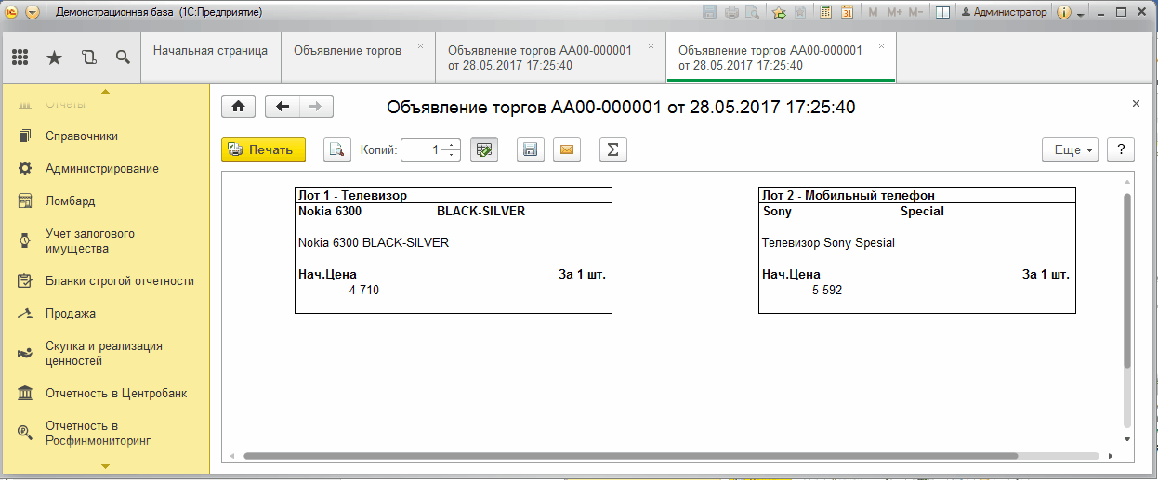Expand the dropdown arrow beside the info icon
The width and height of the screenshot is (1158, 480).
[1081, 14]
